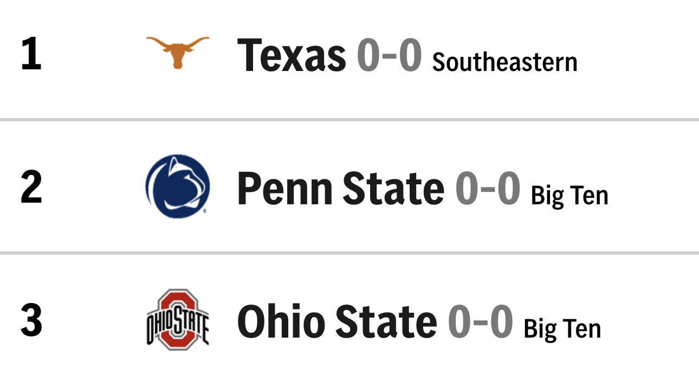Click the rank number 3
This screenshot has height=375, width=699.
(x=31, y=321)
